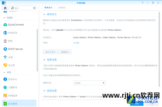Click the 重建索引 button

pos(65,52)
